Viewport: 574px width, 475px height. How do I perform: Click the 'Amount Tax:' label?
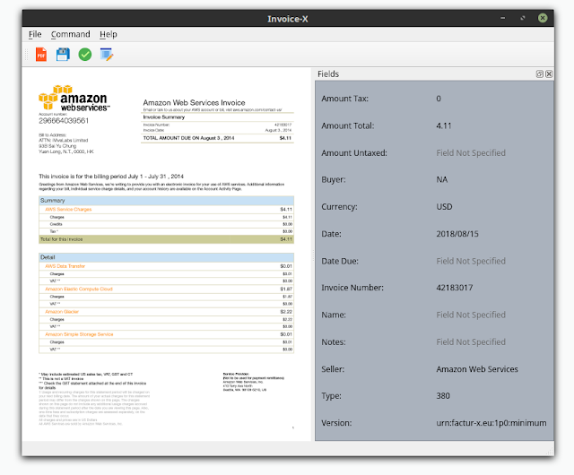coord(344,99)
